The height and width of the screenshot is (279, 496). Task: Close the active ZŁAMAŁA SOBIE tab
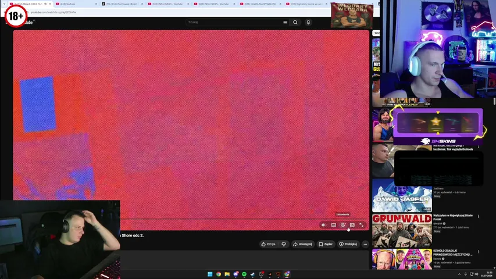pos(49,4)
